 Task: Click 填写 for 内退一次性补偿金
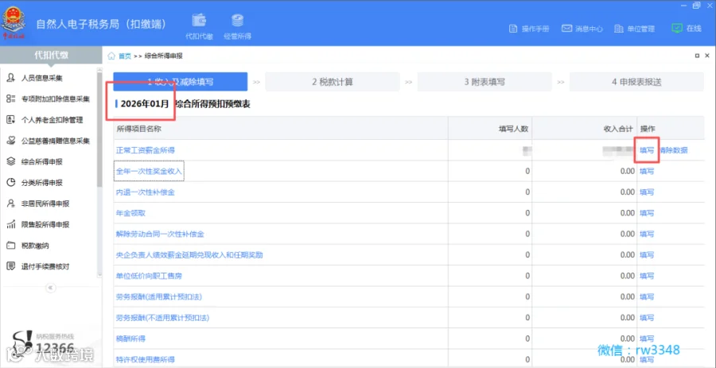point(647,192)
